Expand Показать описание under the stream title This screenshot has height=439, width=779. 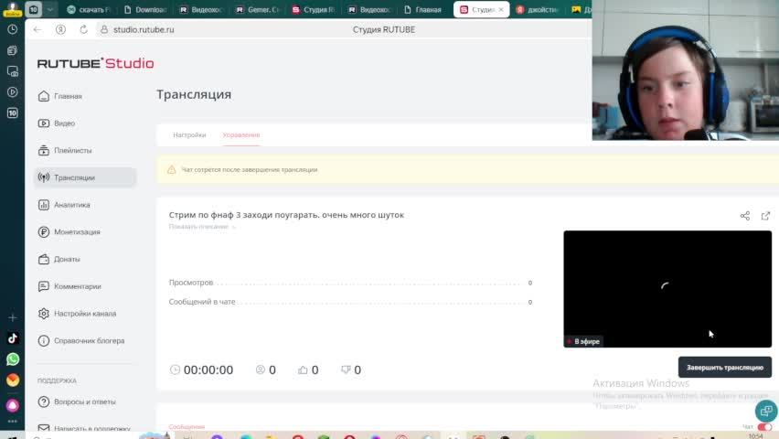click(x=202, y=227)
